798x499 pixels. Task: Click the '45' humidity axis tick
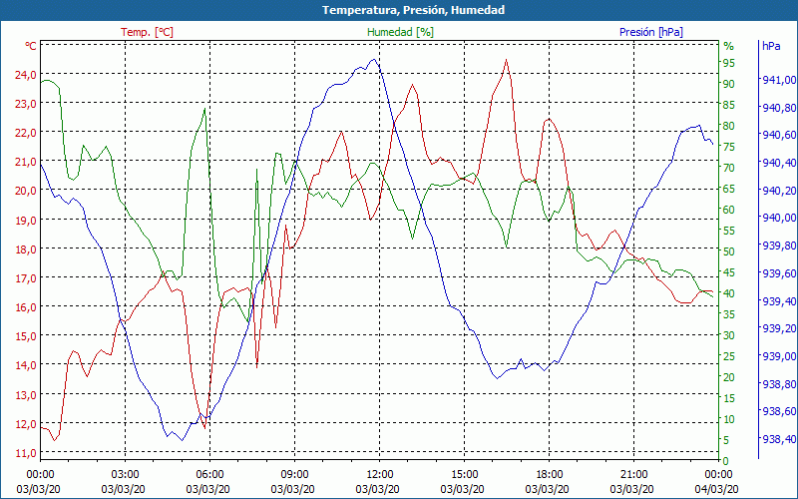coord(729,272)
